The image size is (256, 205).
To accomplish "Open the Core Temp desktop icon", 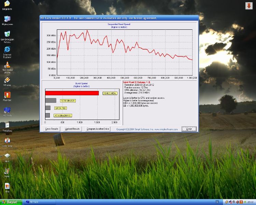I will tap(7, 140).
